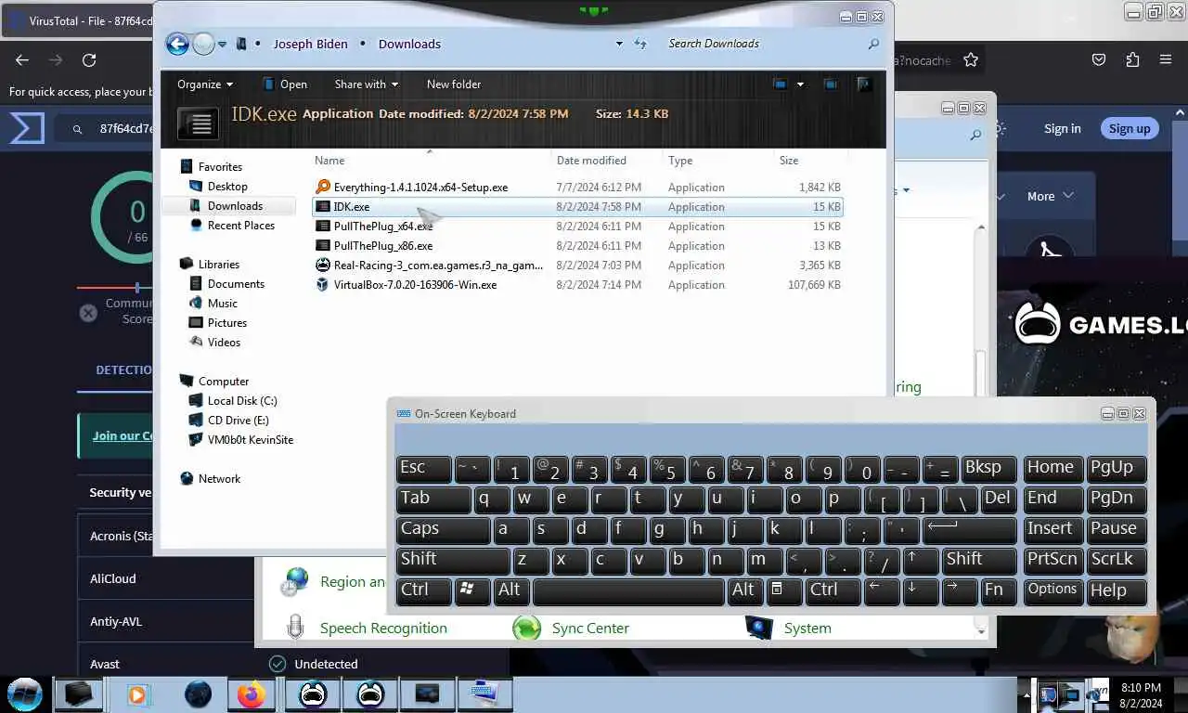Screen dimensions: 1188x713
Task: Open Computer in navigation pane
Action: pos(224,382)
